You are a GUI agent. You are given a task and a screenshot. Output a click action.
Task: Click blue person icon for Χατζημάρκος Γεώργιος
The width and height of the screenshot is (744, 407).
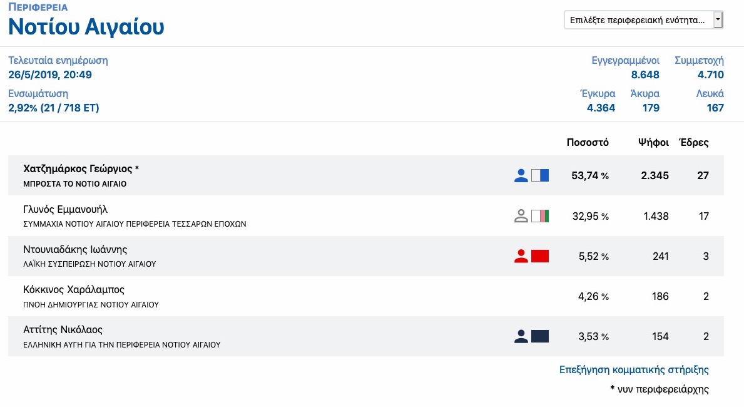[x=521, y=176]
